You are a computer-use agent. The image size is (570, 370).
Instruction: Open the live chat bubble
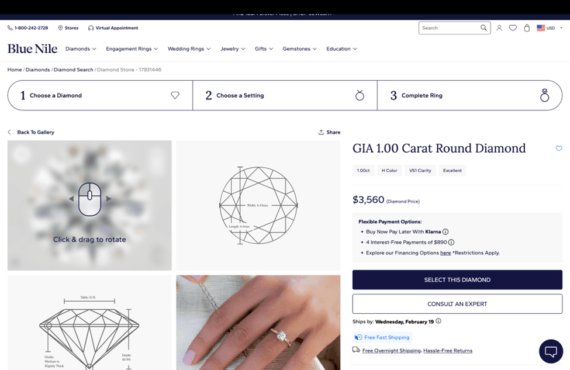[551, 351]
